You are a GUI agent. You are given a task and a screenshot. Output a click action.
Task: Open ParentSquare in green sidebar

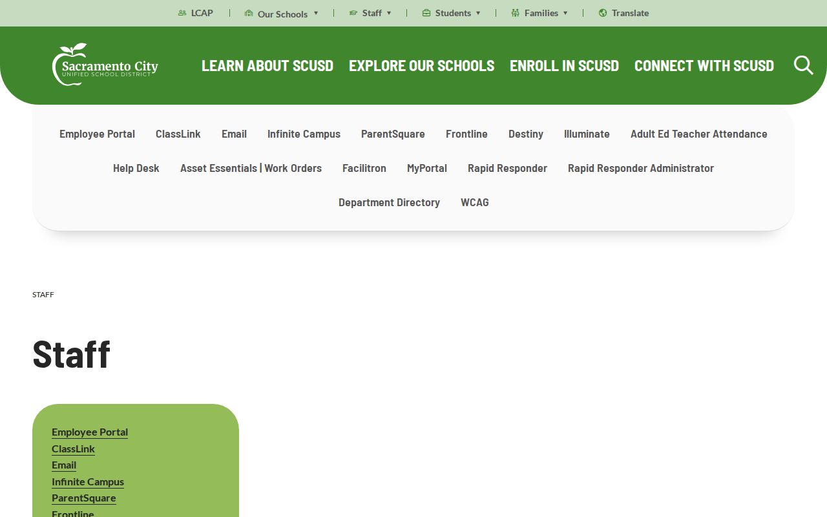pos(84,498)
